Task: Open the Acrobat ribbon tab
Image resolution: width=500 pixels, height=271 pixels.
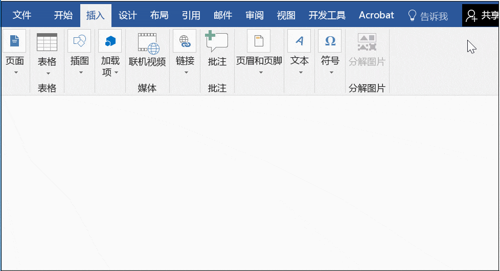Action: (376, 15)
